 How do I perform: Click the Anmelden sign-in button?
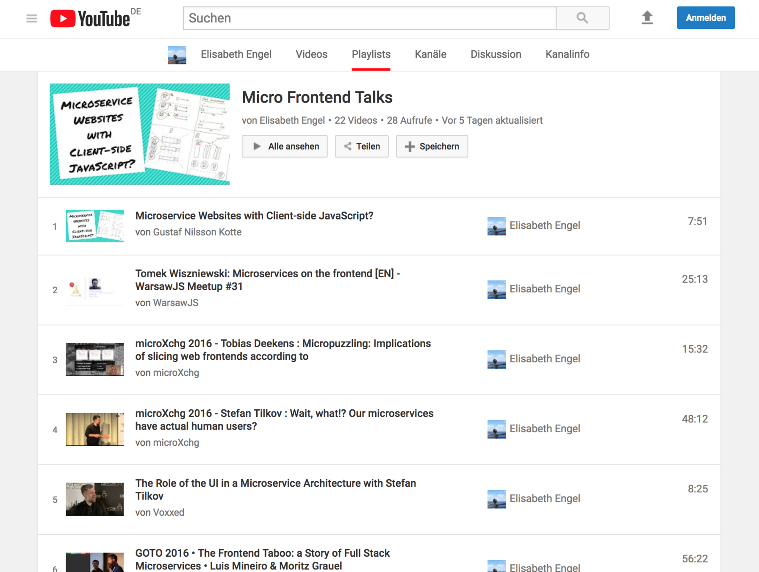coord(706,18)
